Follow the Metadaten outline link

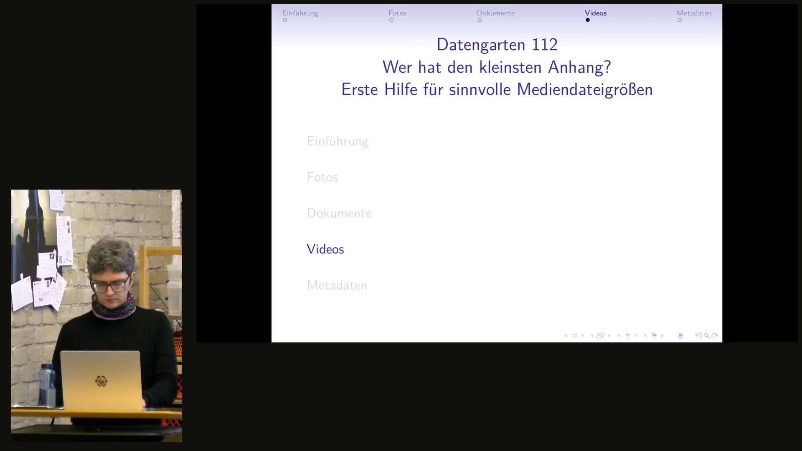coord(337,285)
